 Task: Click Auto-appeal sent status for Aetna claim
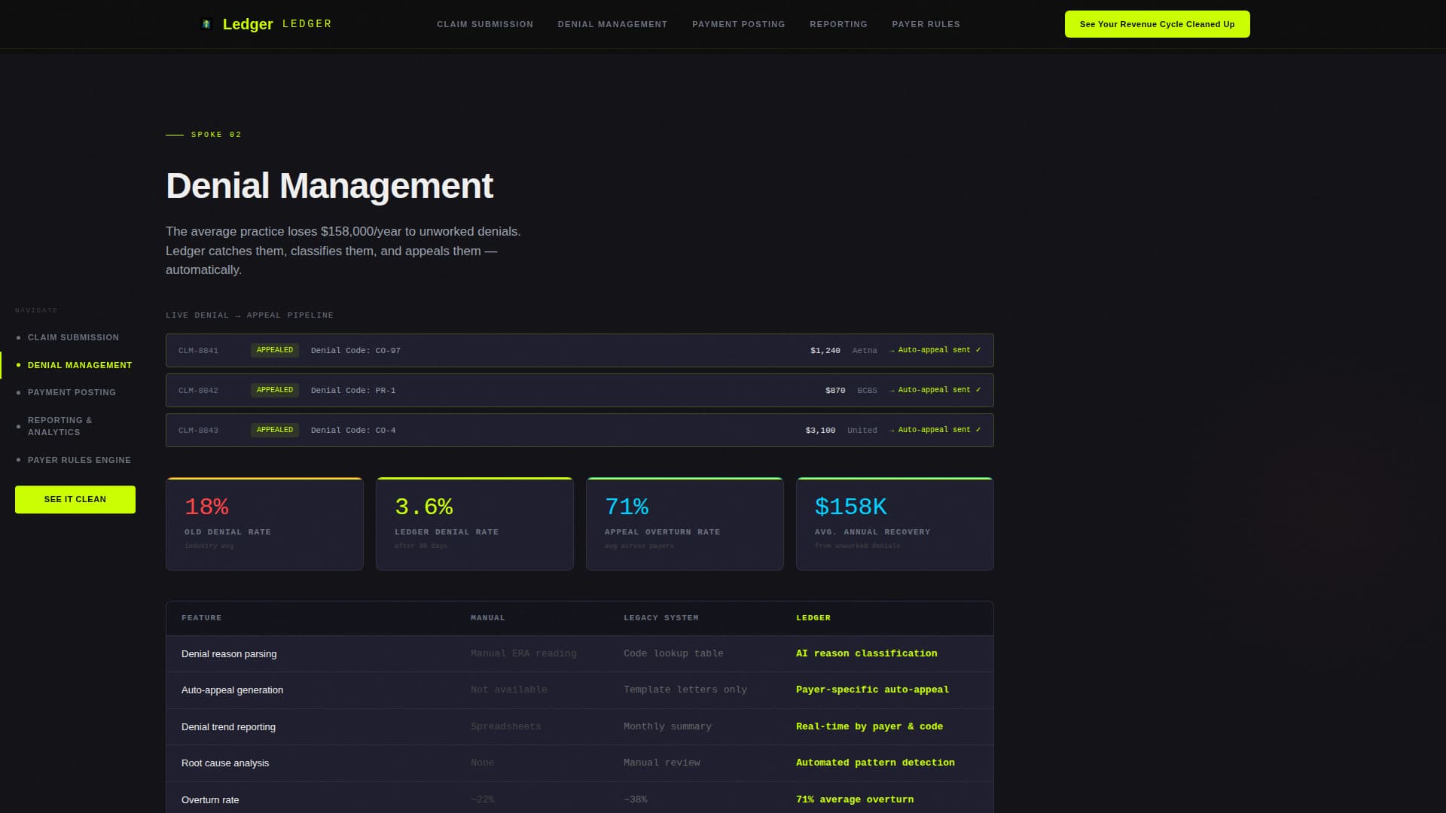pyautogui.click(x=935, y=350)
